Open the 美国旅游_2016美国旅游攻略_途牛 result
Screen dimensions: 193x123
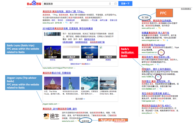60,109
